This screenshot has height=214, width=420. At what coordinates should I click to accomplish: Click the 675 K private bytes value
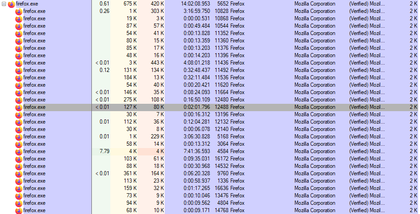[130, 4]
